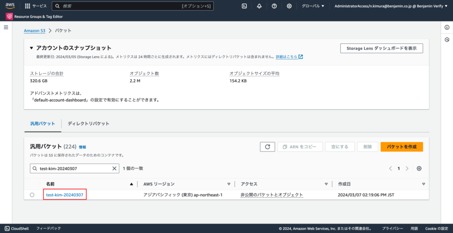Image resolution: width=453 pixels, height=233 pixels.
Task: Expand the left hamburger navigation menu
Action: [x=6, y=27]
